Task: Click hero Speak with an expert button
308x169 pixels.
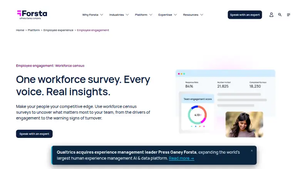Action: 34,134
